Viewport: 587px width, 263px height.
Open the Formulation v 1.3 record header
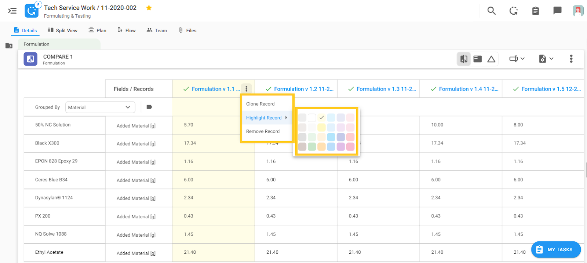[x=386, y=89]
